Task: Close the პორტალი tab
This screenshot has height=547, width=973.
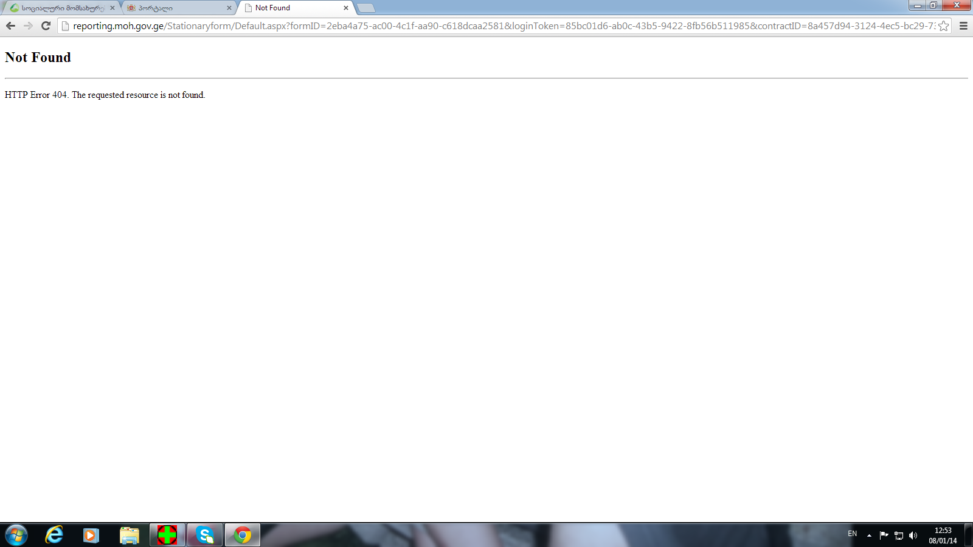Action: [229, 8]
